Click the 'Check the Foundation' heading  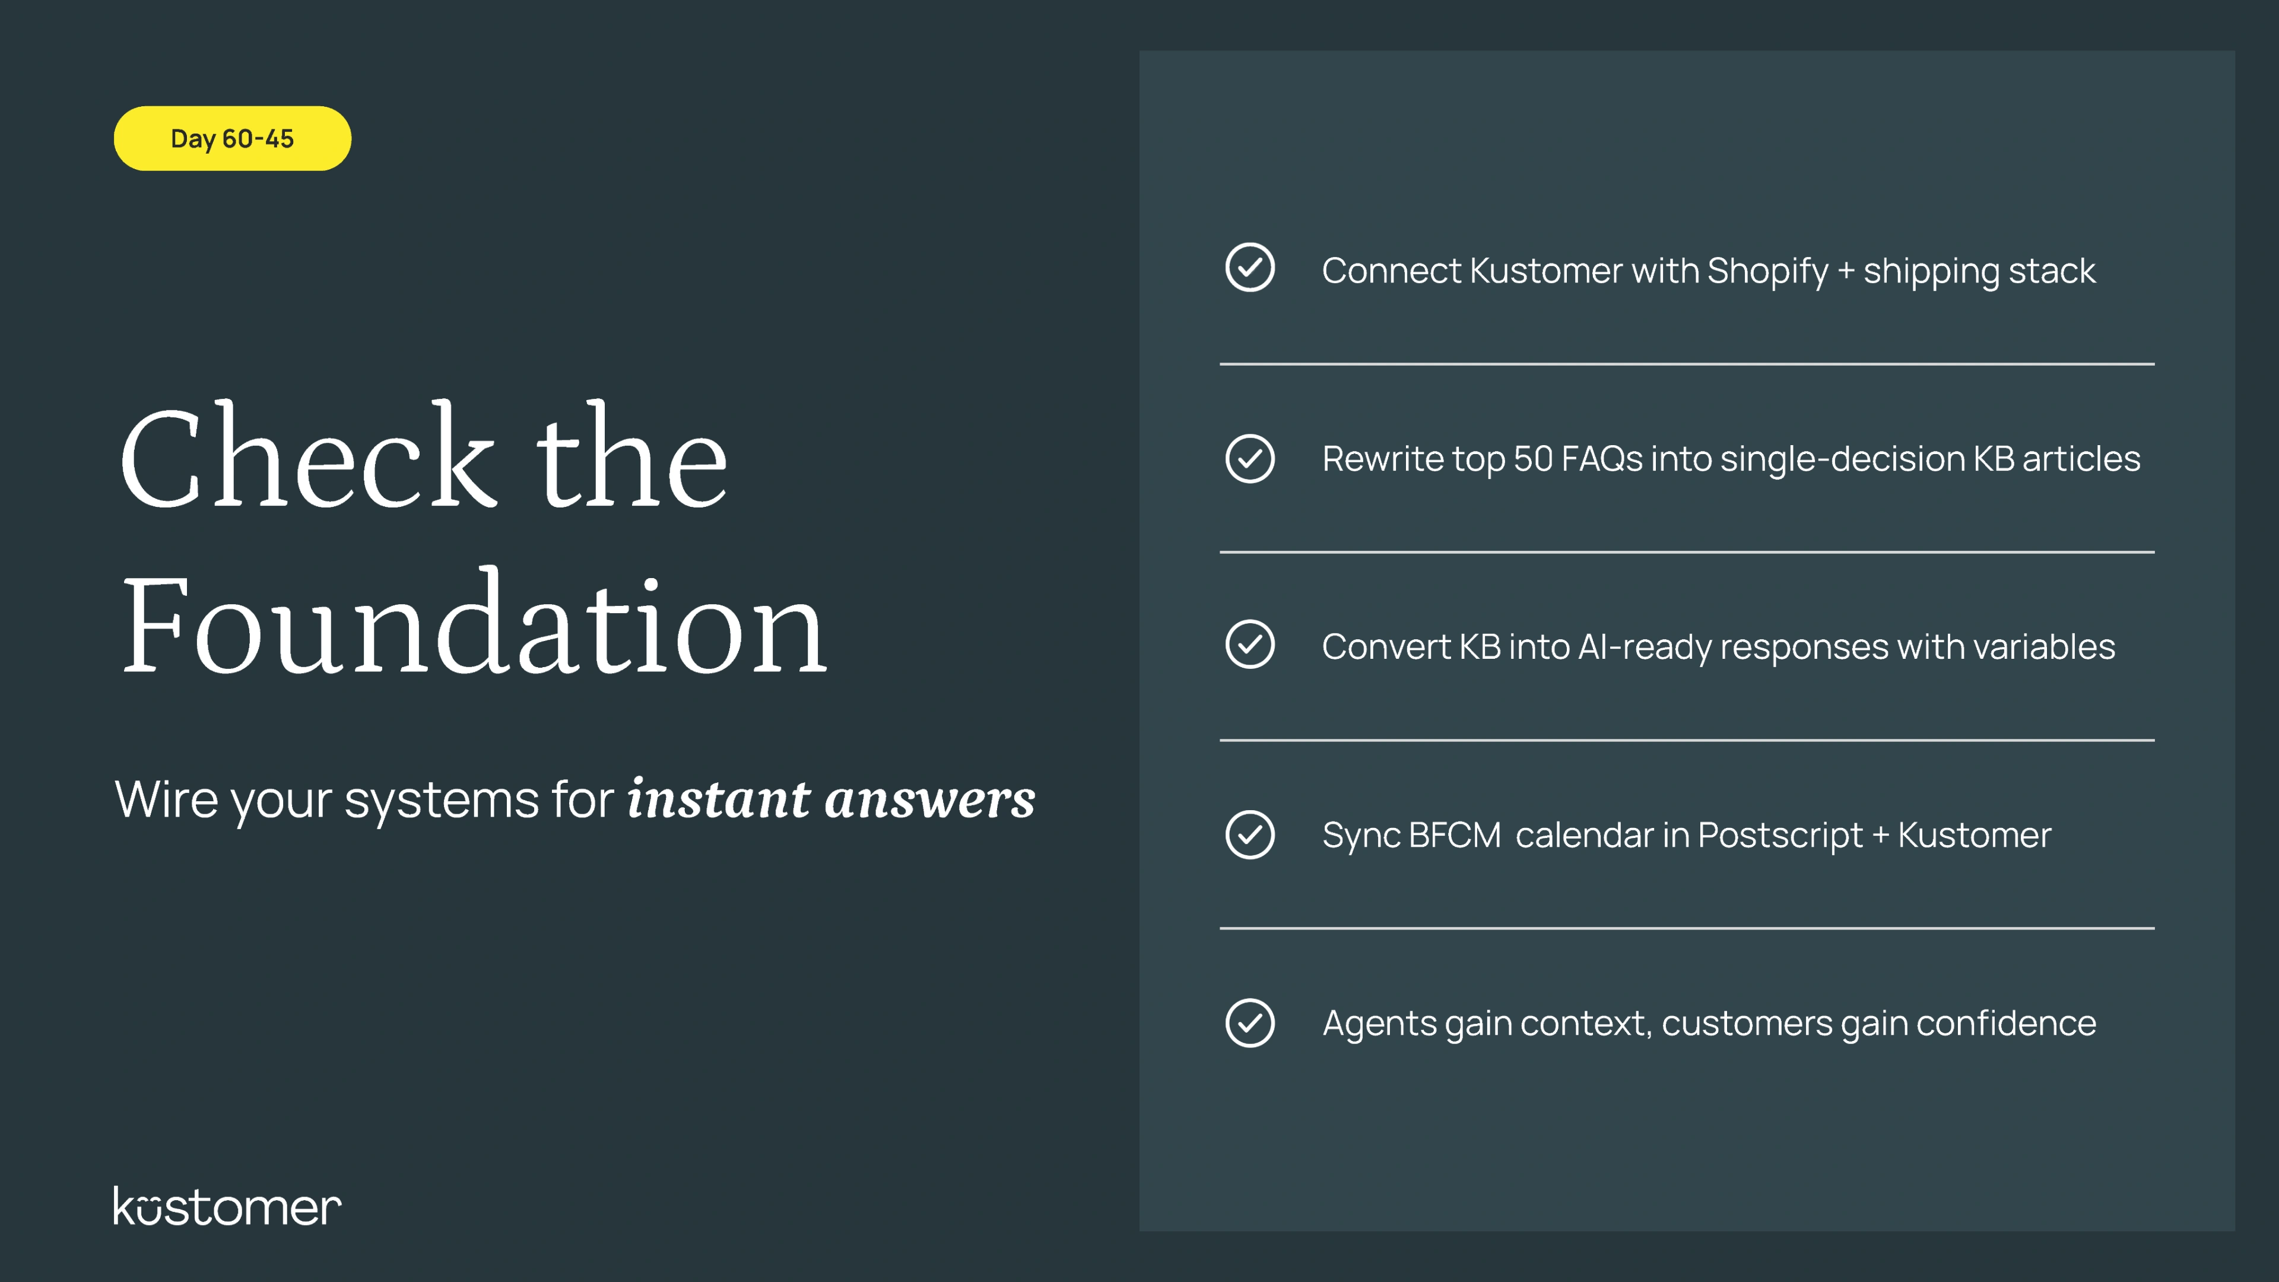[474, 538]
